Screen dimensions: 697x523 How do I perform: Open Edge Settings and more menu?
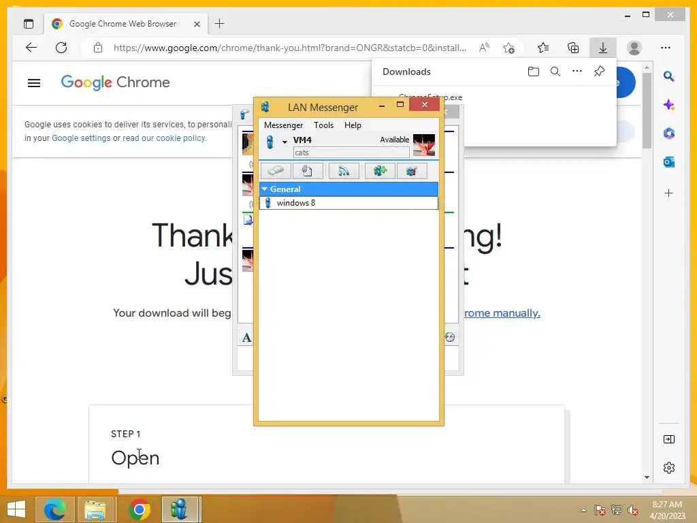[666, 48]
